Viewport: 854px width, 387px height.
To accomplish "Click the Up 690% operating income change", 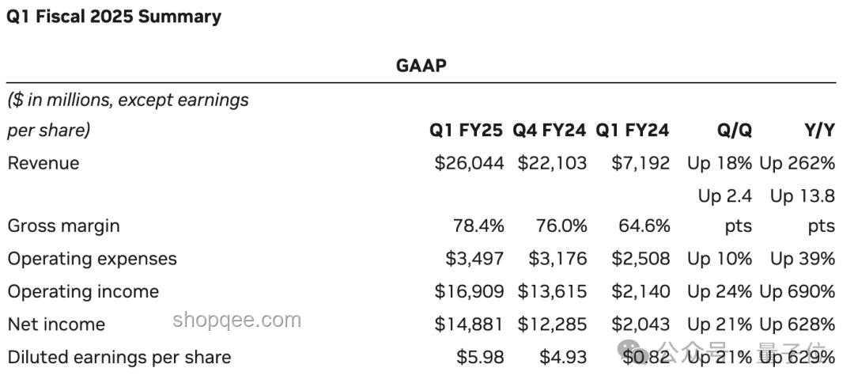I will [x=797, y=291].
